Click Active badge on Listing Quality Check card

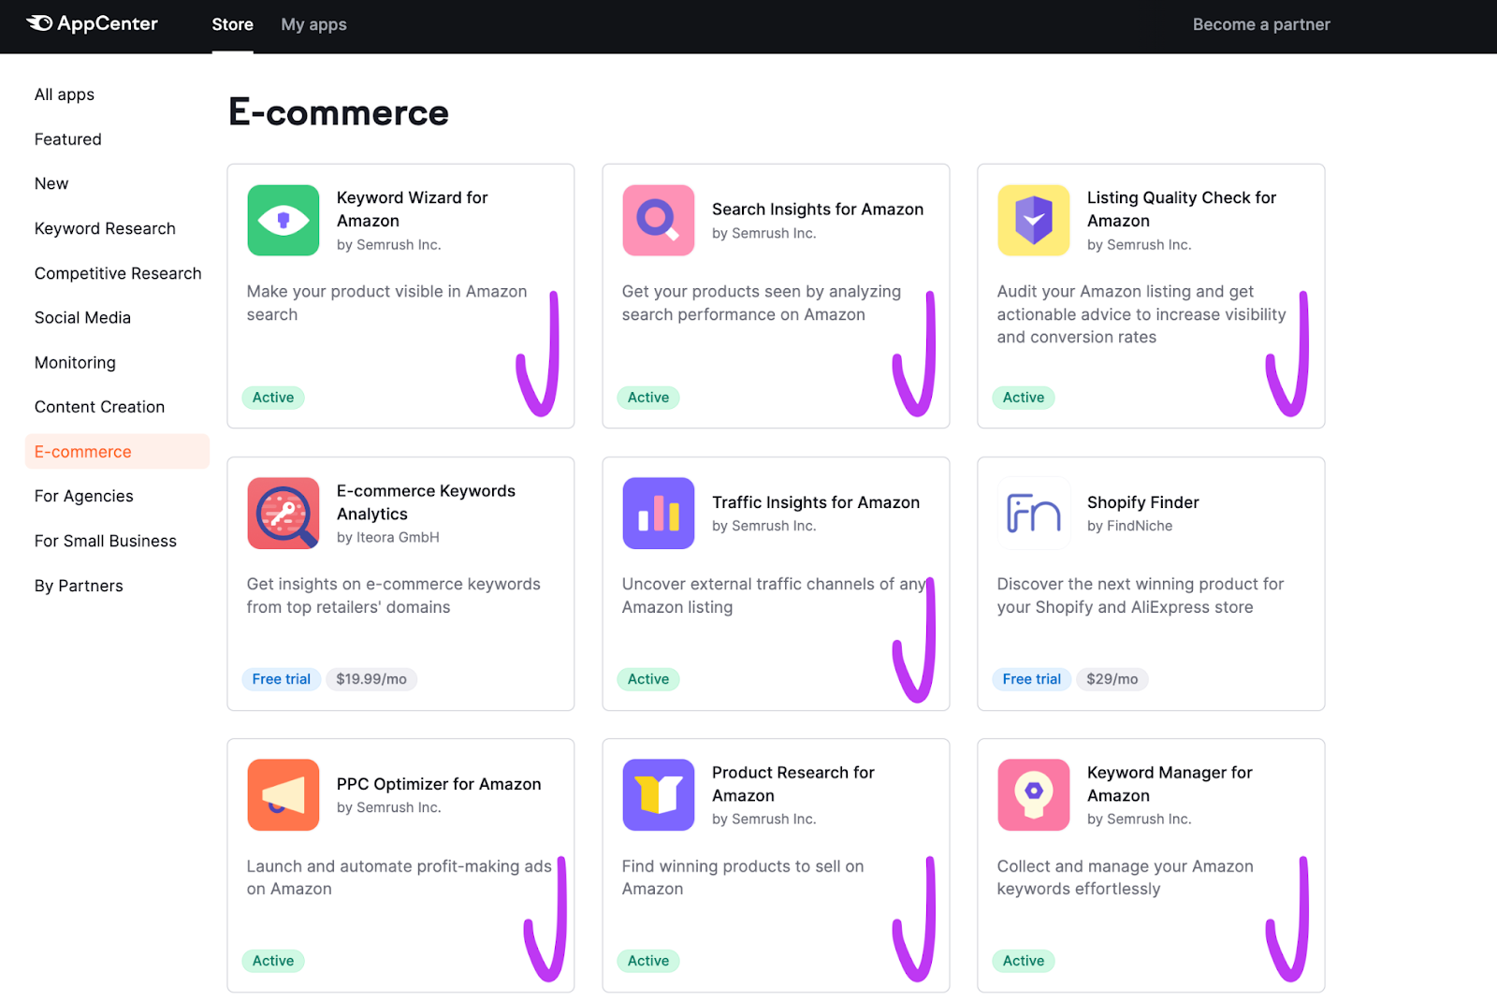tap(1024, 398)
